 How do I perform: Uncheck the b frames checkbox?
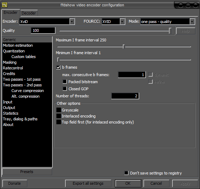(58, 67)
